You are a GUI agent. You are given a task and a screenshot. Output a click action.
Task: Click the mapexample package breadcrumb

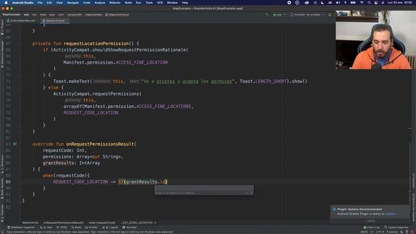coord(94,14)
